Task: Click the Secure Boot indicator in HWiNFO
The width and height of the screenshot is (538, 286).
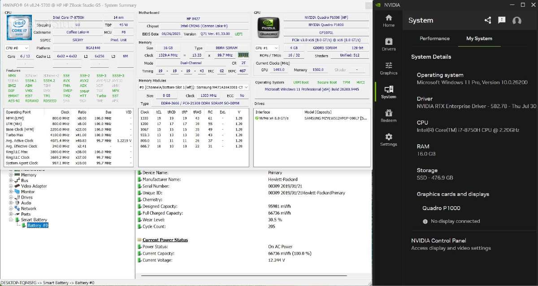Action: click(x=327, y=82)
